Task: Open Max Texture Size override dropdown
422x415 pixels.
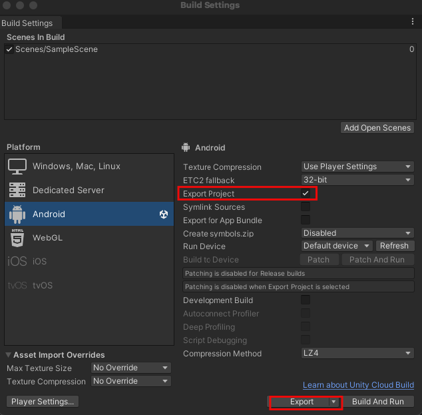Action: [131, 368]
